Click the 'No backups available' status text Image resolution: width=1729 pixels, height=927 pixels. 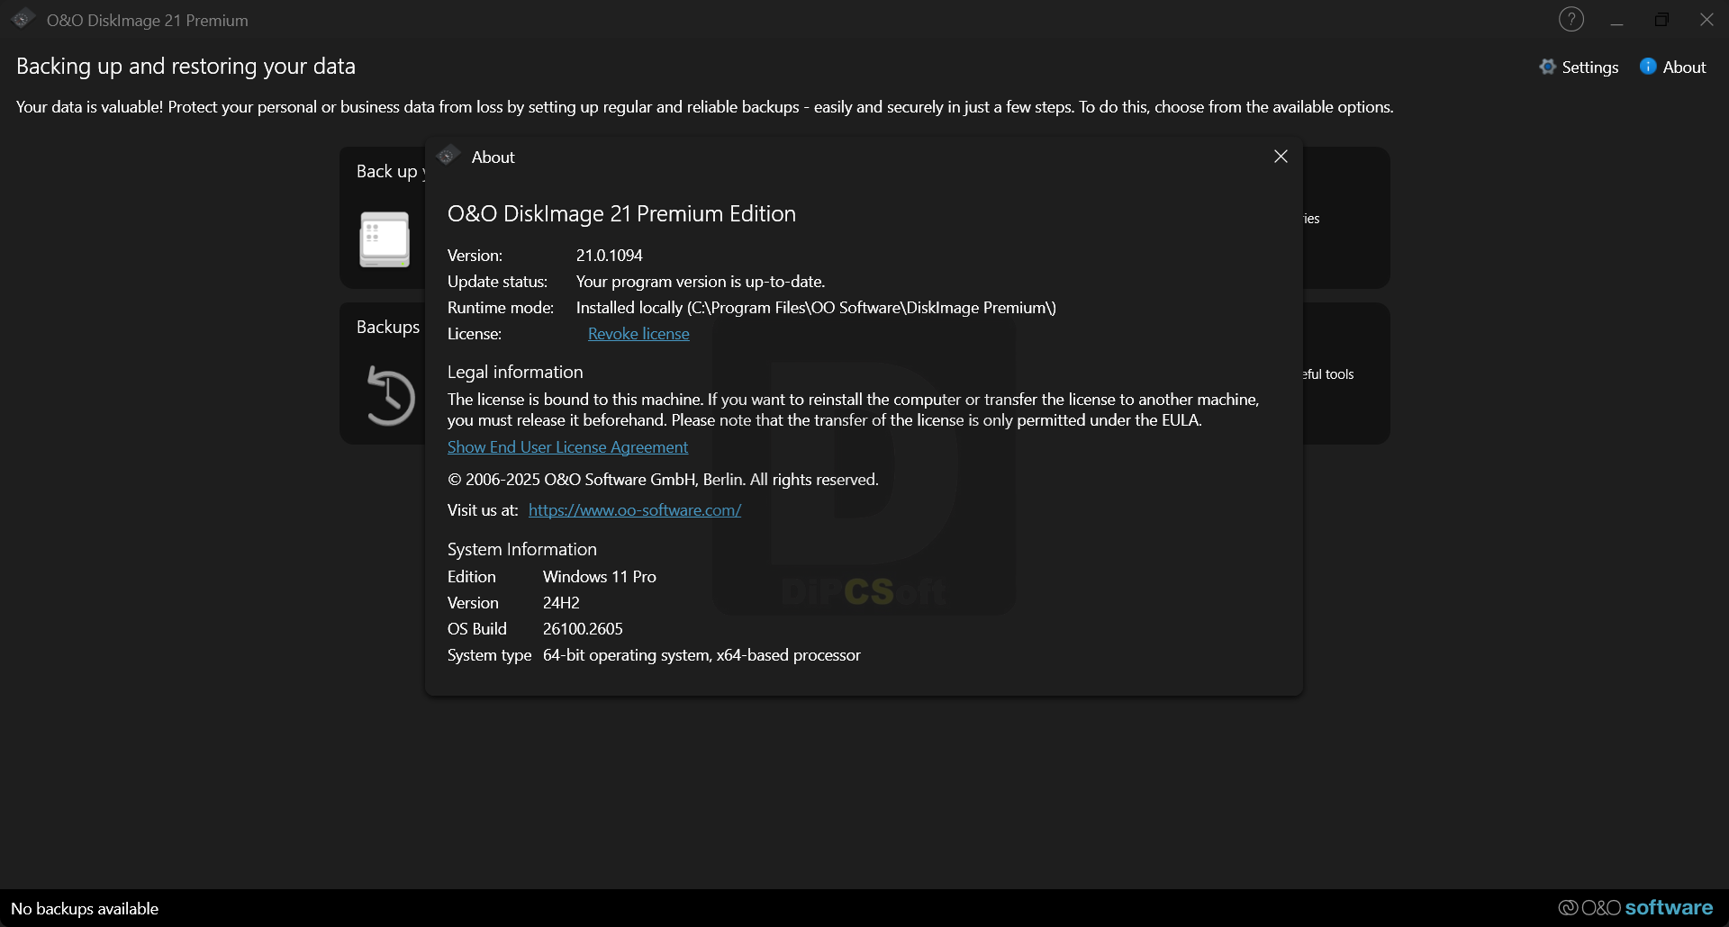[x=85, y=909]
